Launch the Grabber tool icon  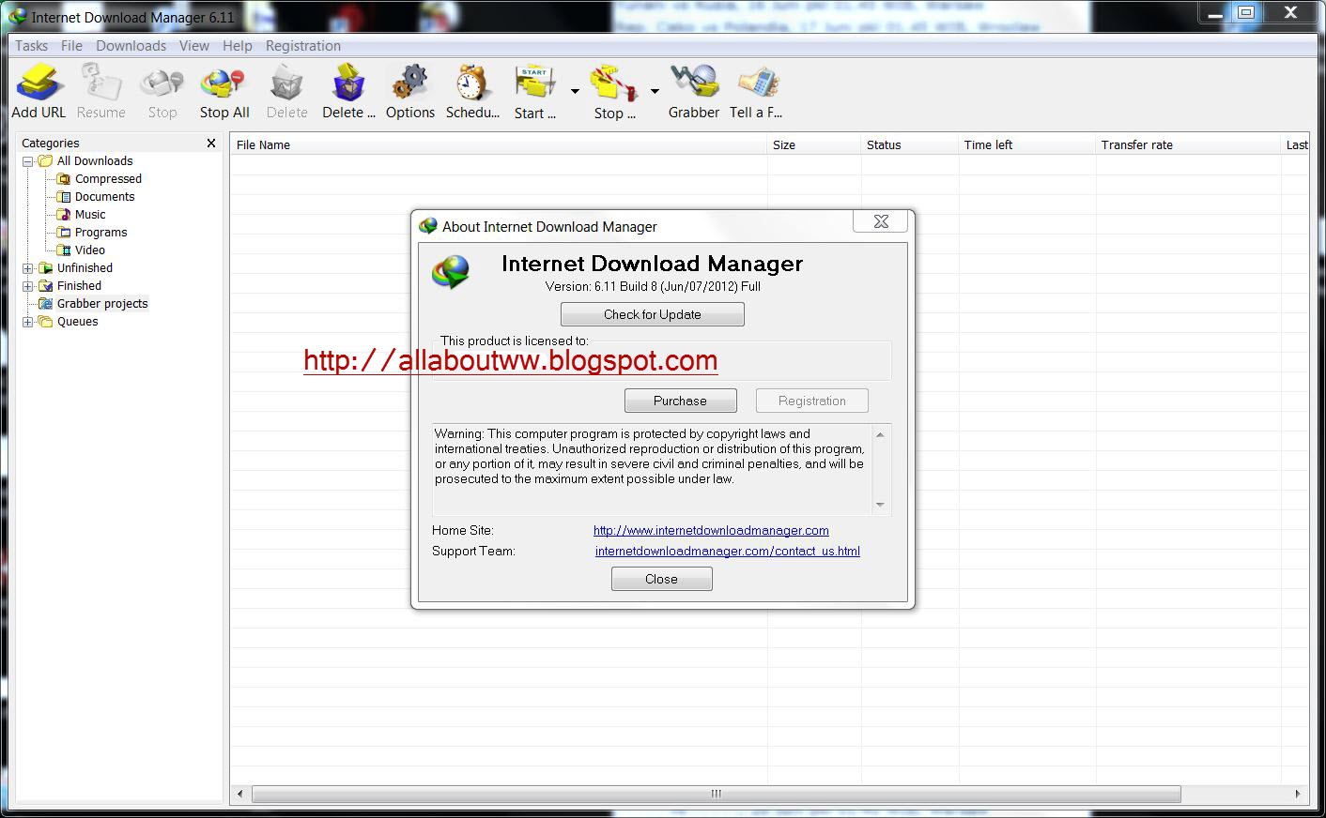pyautogui.click(x=694, y=82)
